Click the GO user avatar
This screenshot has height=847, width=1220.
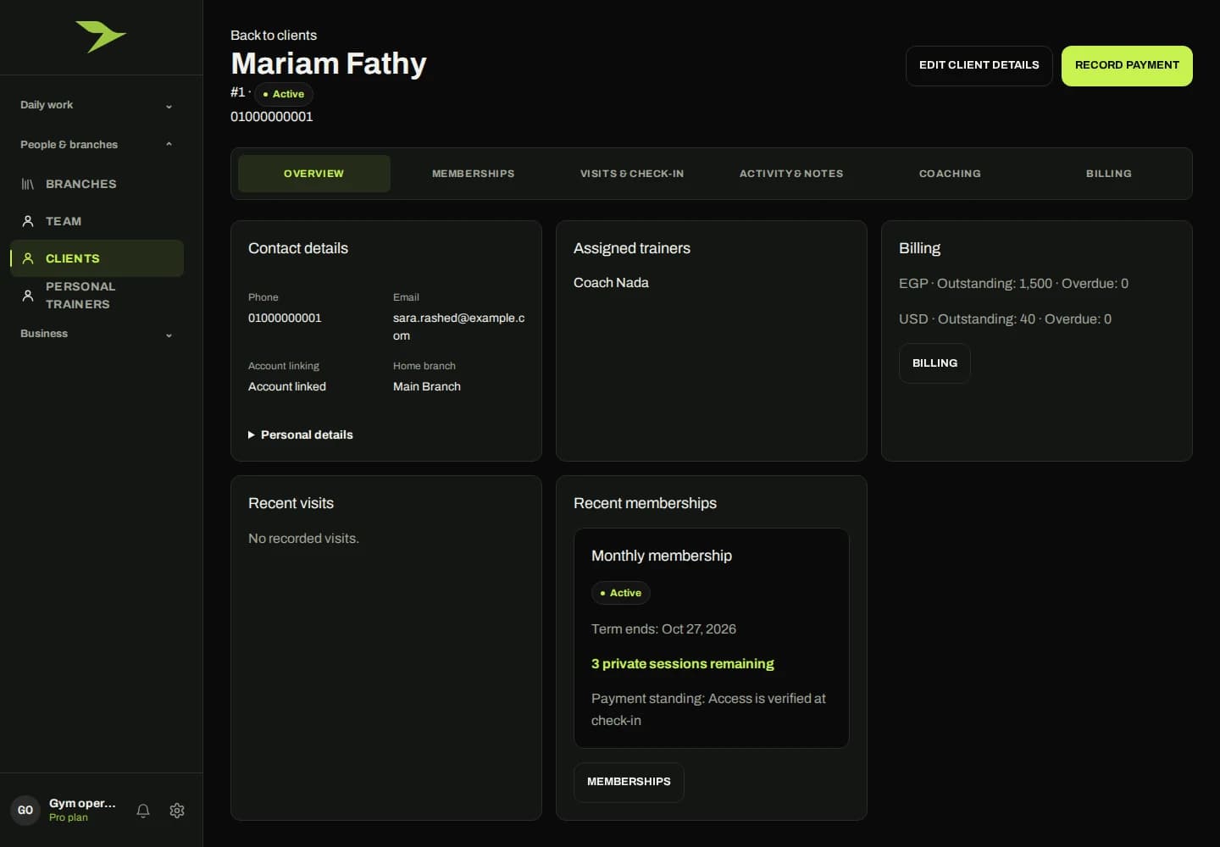tap(25, 811)
